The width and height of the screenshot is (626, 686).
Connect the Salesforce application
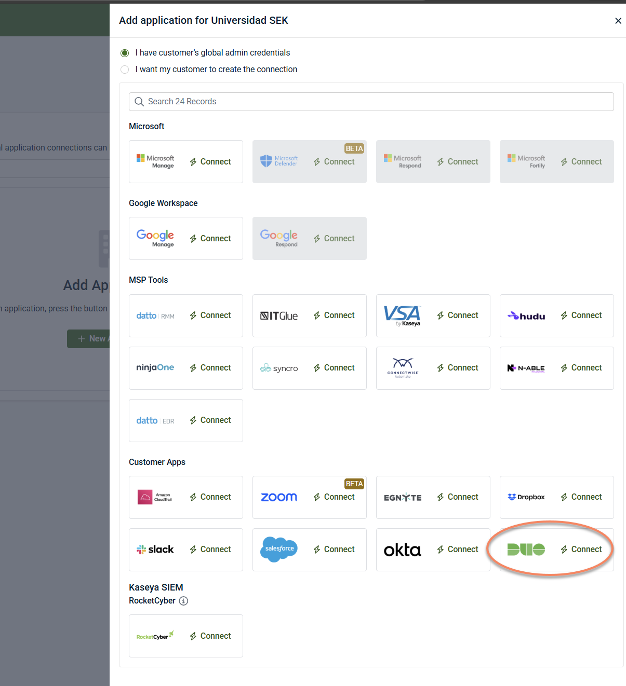tap(334, 550)
